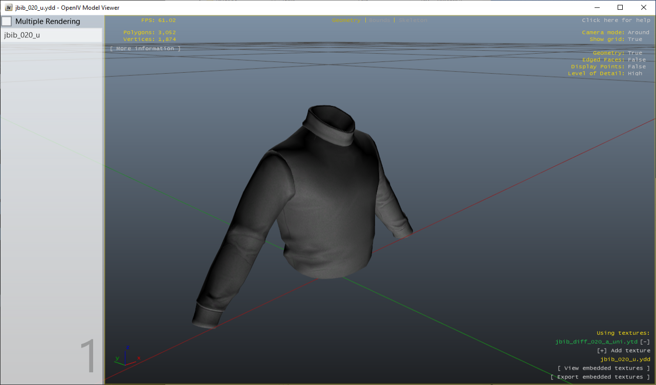Toggle Edged Faces rendering on

click(x=636, y=59)
